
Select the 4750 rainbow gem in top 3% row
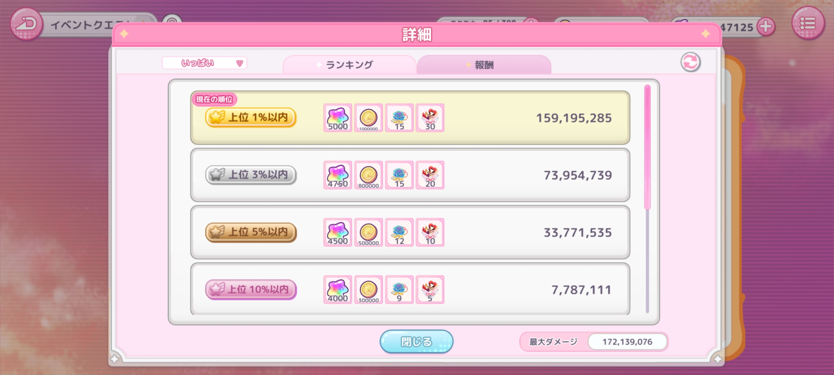(x=338, y=175)
